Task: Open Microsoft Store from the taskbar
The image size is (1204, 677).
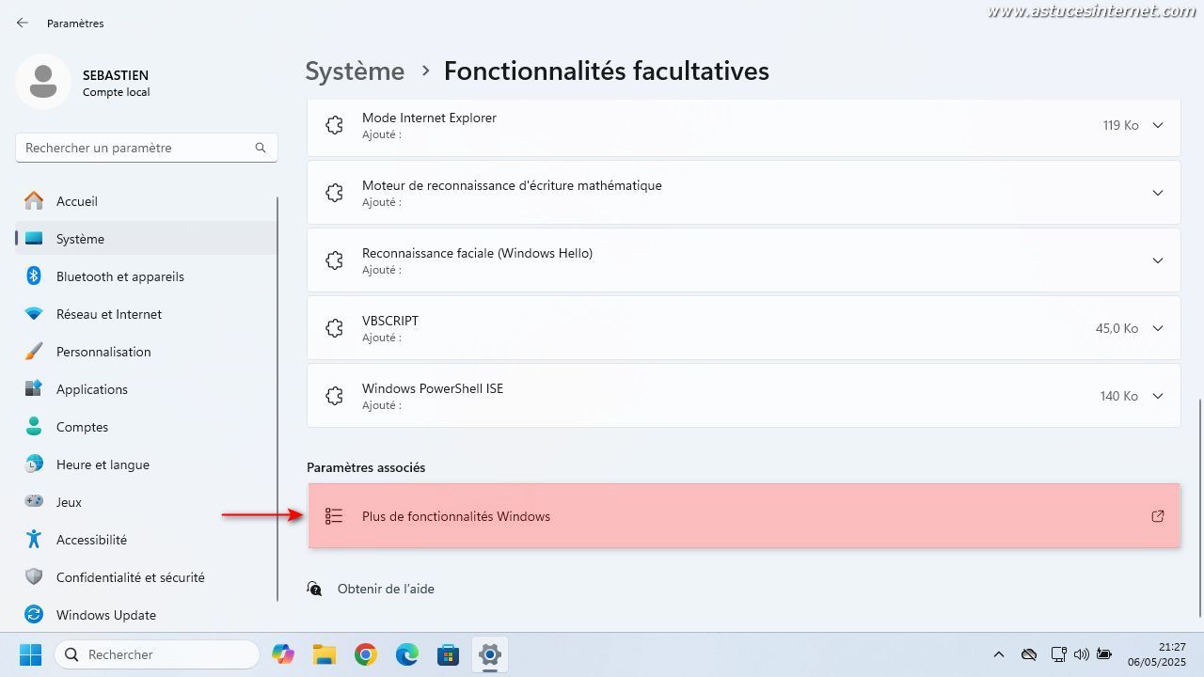Action: click(449, 654)
